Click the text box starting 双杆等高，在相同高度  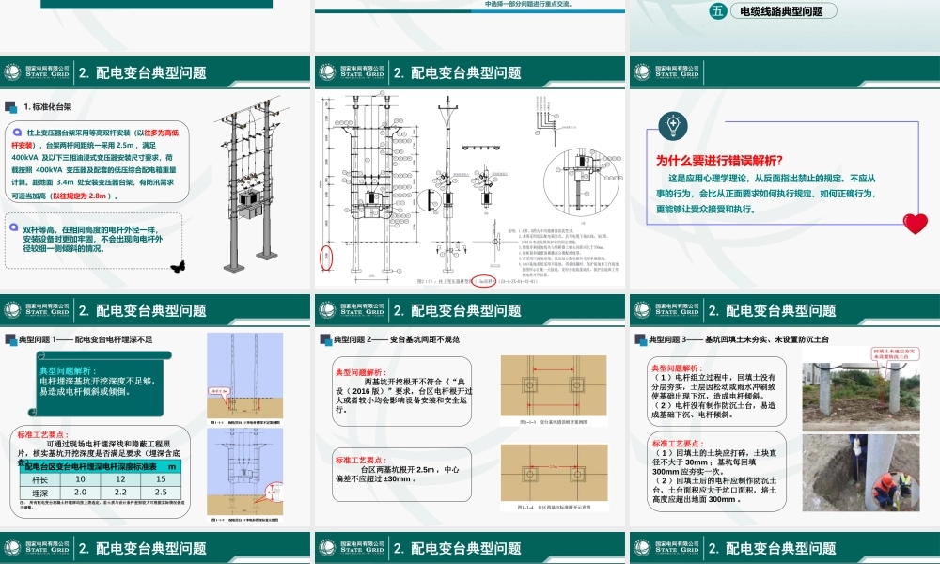(x=93, y=240)
